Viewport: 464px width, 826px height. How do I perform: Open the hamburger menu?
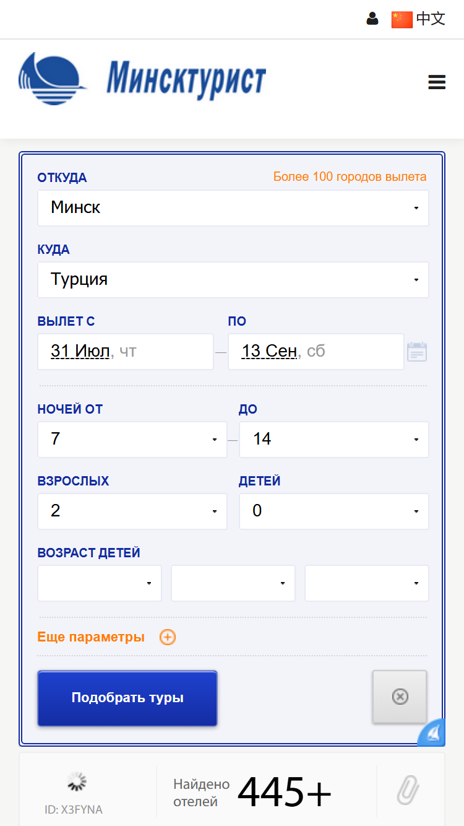437,82
